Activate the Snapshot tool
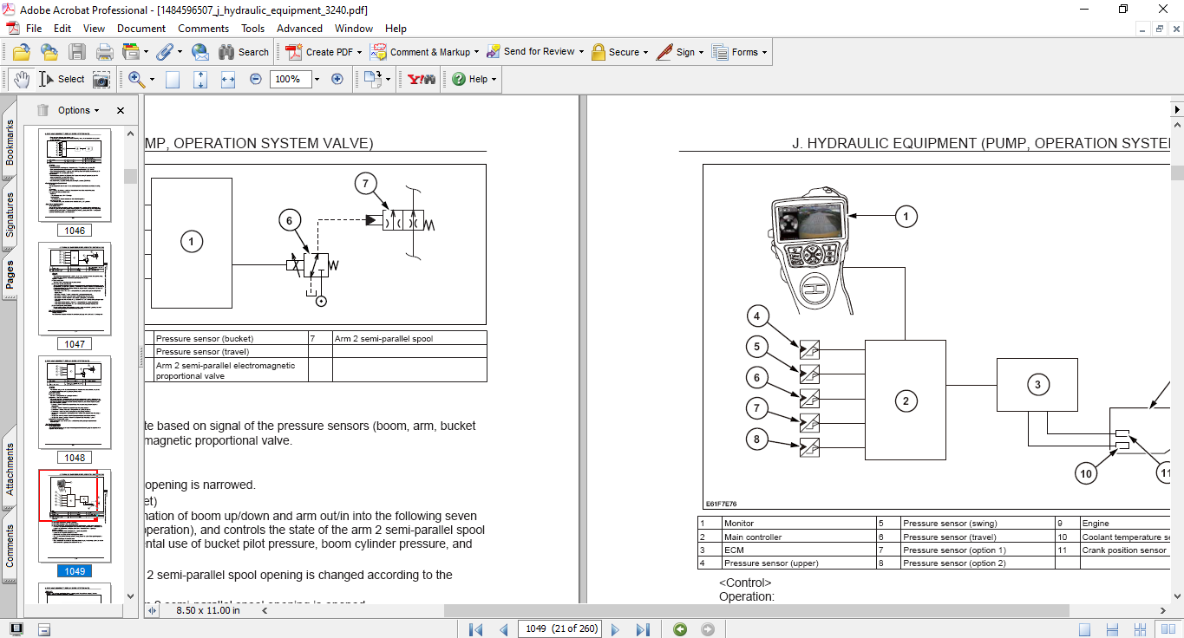 101,79
